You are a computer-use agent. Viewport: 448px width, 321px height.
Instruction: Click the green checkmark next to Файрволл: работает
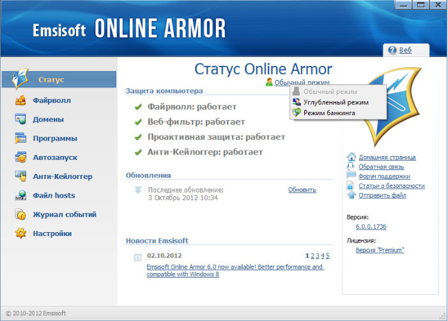138,107
